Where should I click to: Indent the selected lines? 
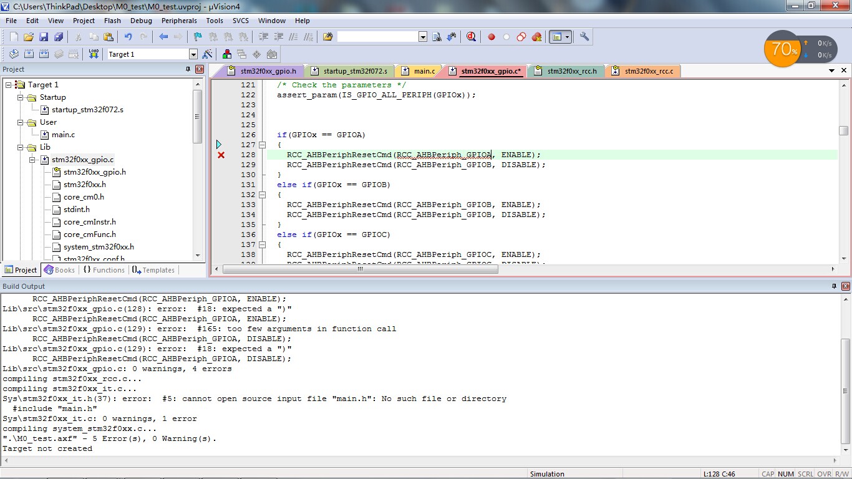click(263, 37)
